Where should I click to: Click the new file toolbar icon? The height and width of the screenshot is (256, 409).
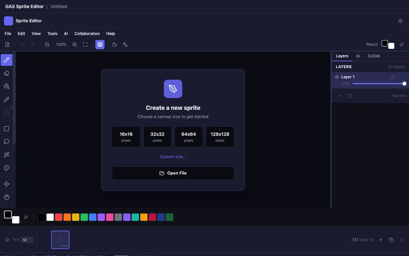[x=7, y=45]
